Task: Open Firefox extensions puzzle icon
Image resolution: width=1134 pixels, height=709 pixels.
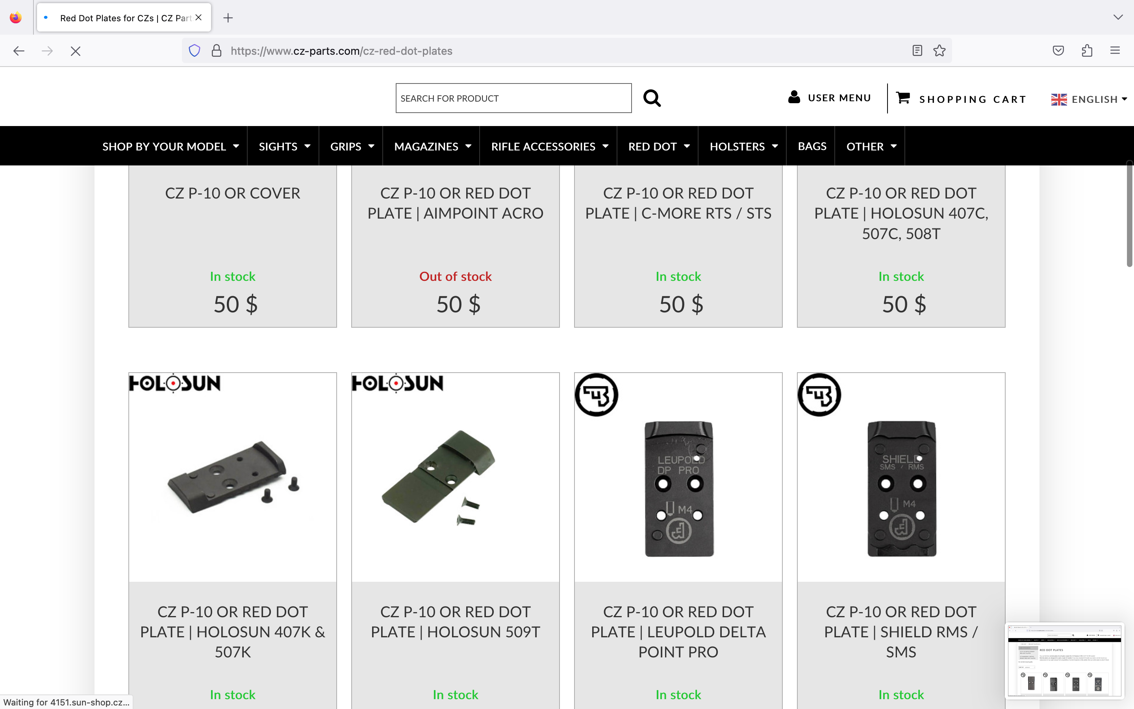Action: pos(1087,51)
